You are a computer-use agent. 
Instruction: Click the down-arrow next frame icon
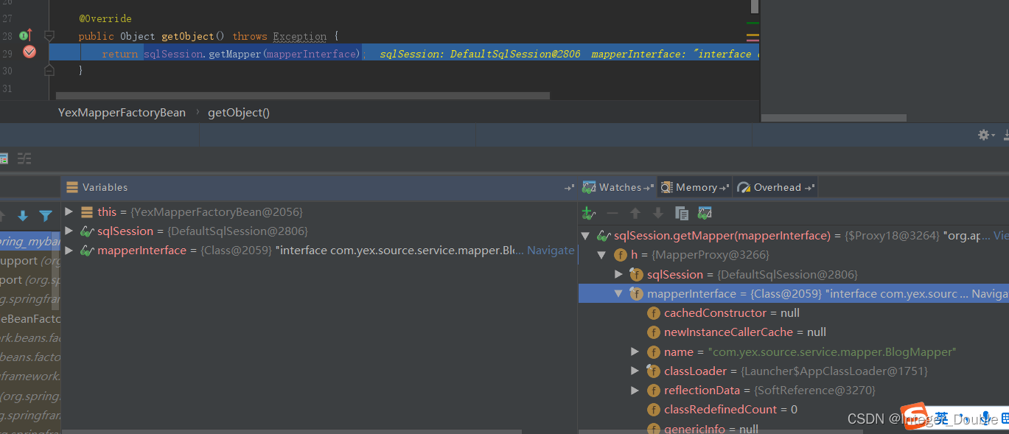click(23, 216)
